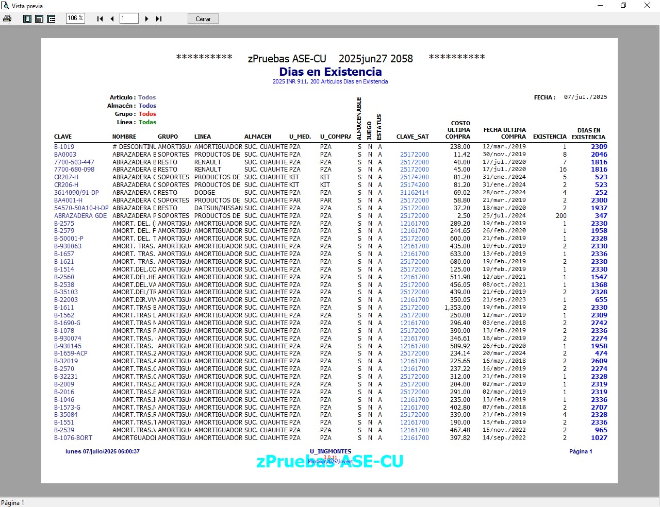Click clave BA0003 in the report
Viewport: 660px width, 507px height.
pos(65,154)
